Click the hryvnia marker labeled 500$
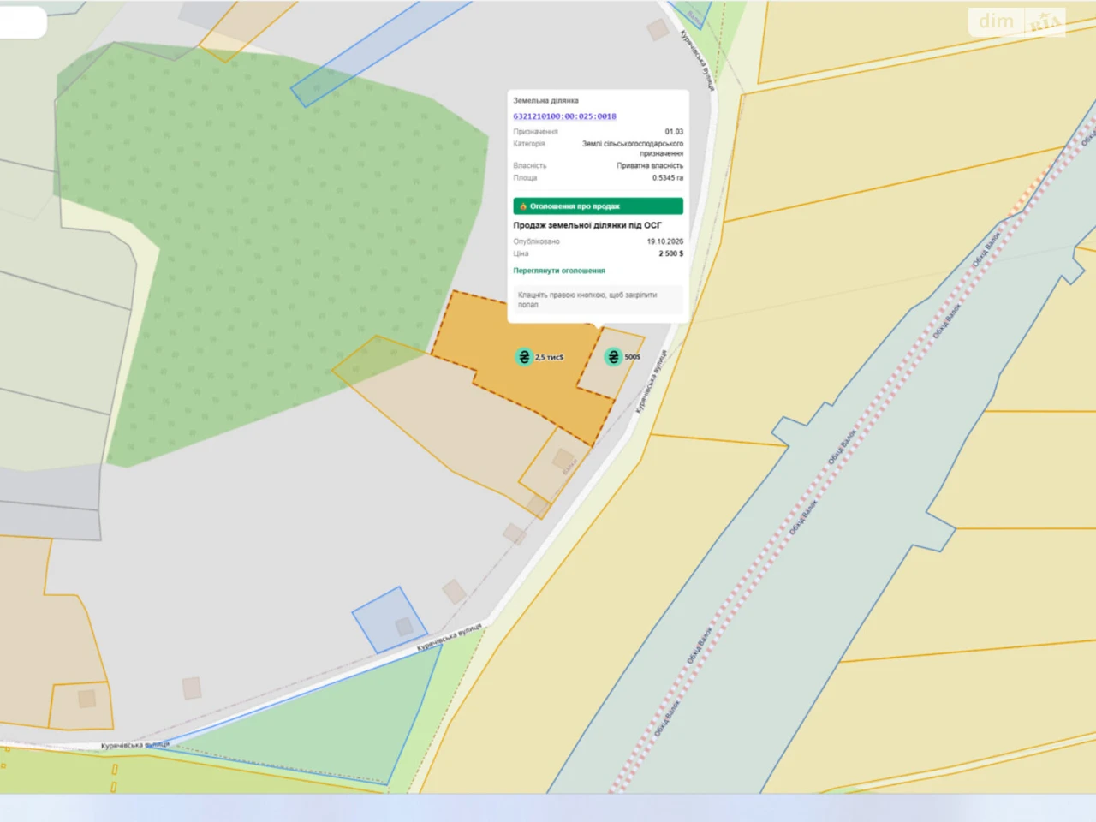 click(x=613, y=357)
